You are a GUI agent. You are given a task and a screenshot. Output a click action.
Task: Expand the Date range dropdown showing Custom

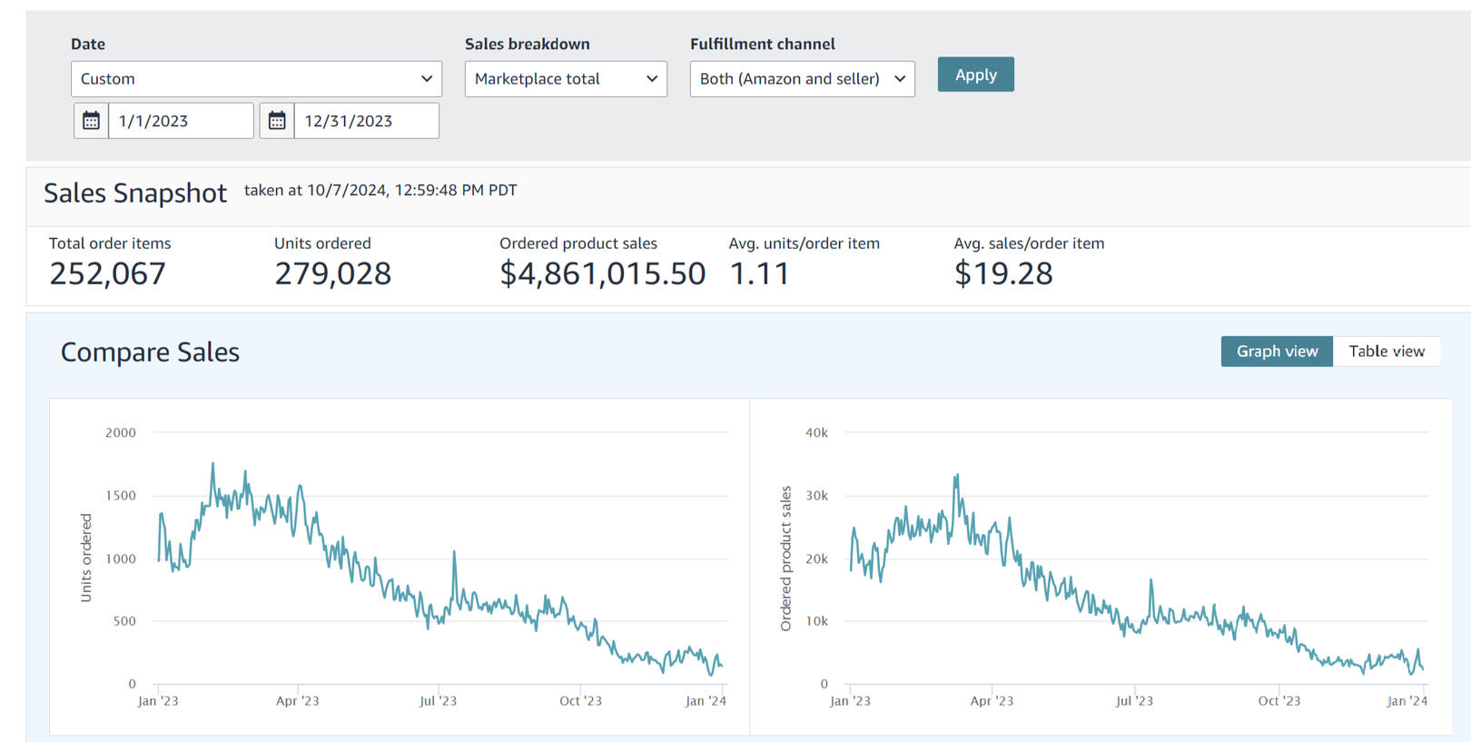pos(256,79)
